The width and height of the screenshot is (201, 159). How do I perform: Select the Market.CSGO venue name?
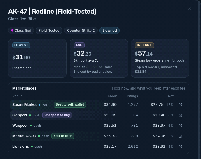(x=24, y=136)
